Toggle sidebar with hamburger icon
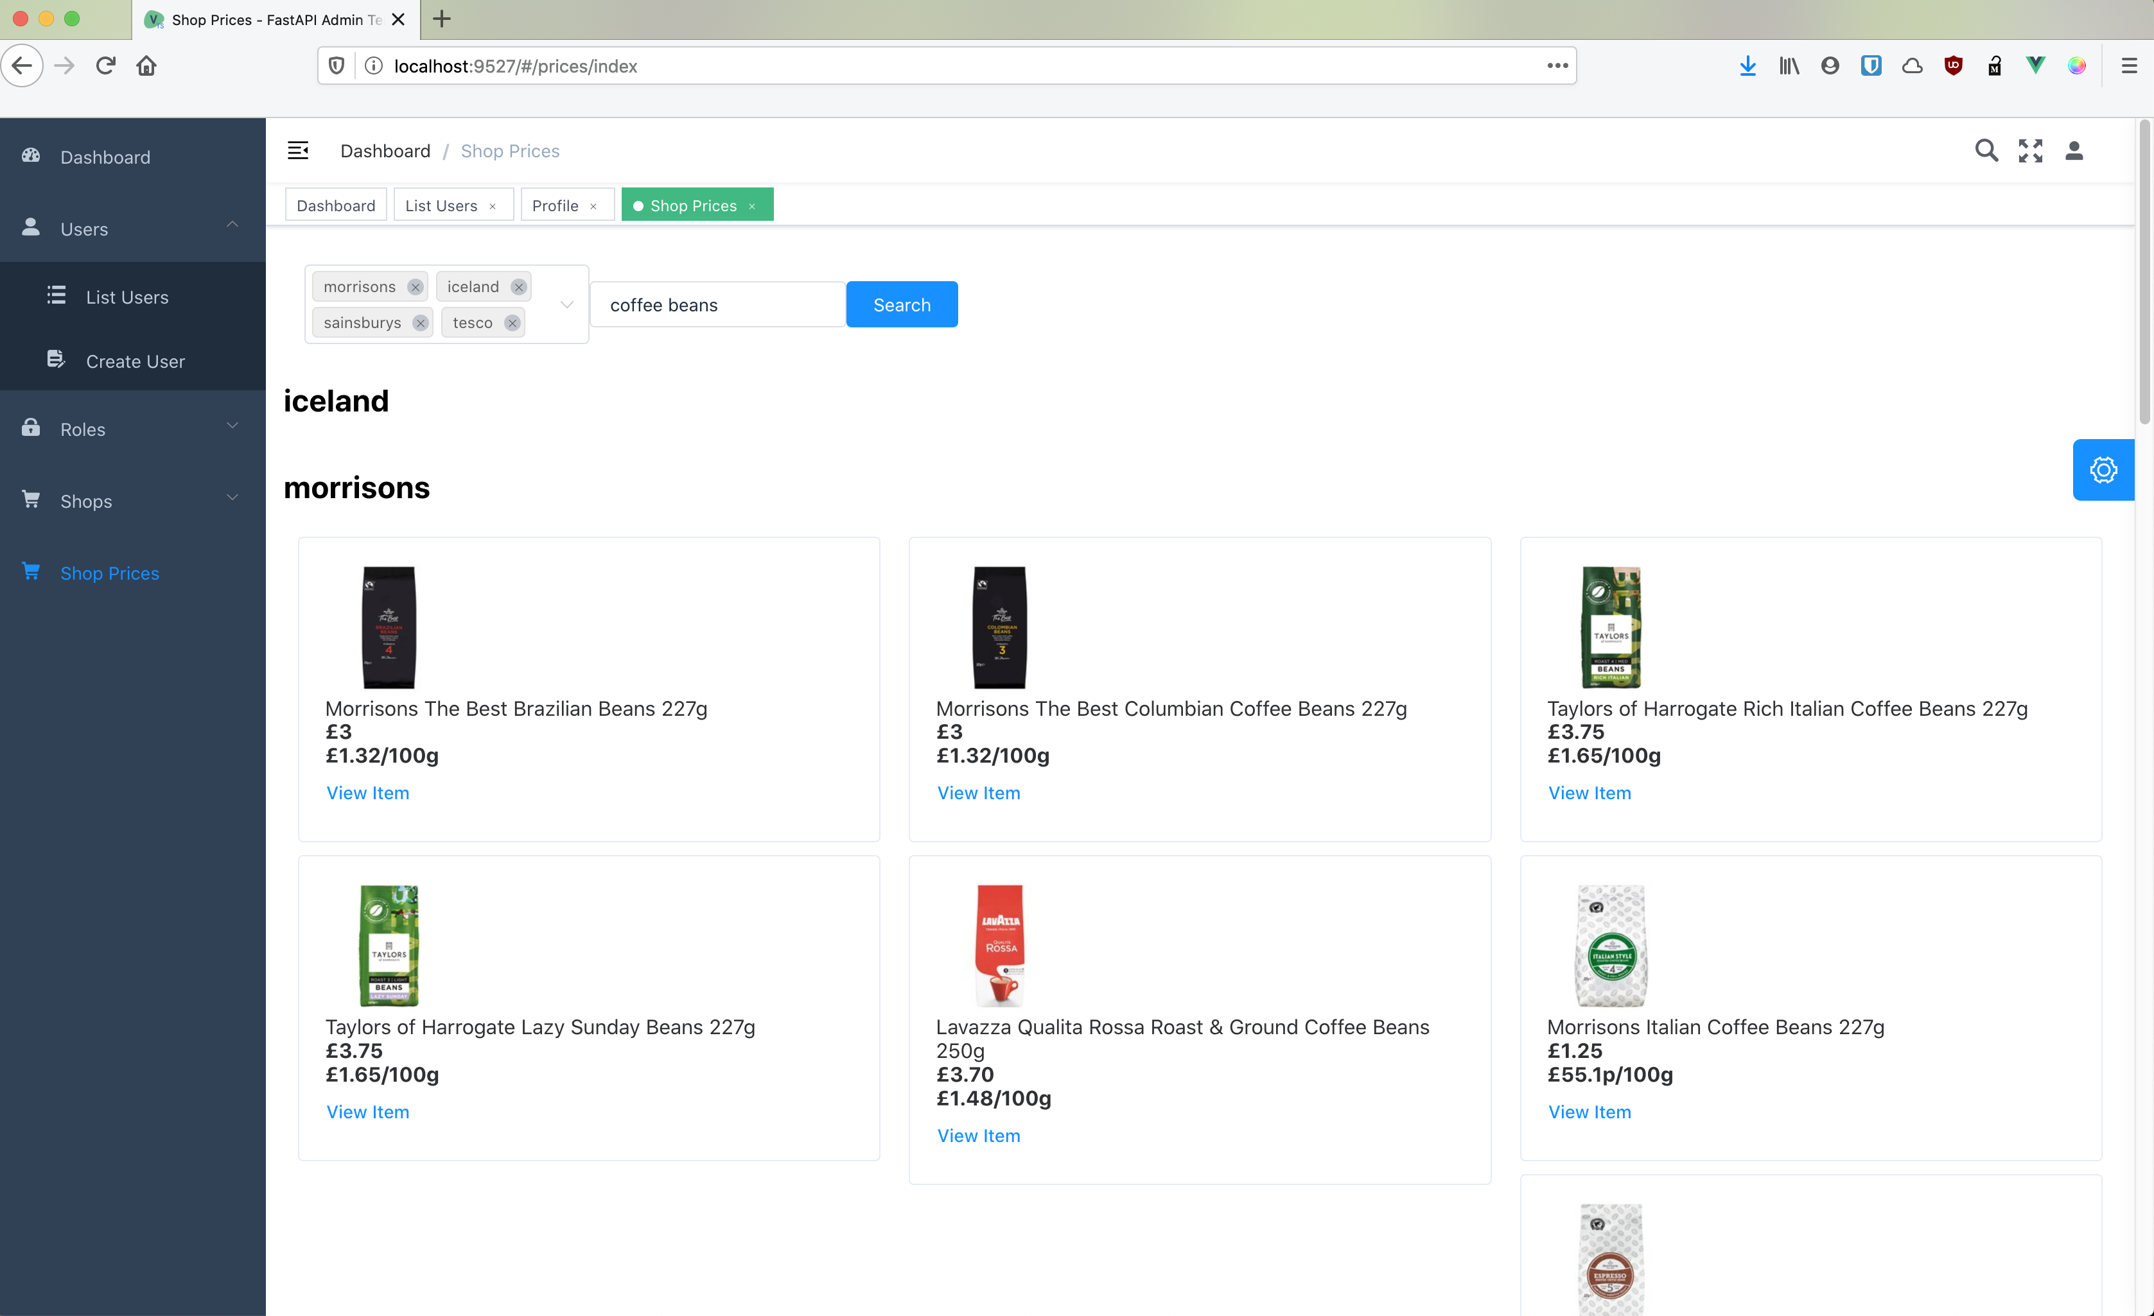This screenshot has width=2154, height=1316. 298,150
